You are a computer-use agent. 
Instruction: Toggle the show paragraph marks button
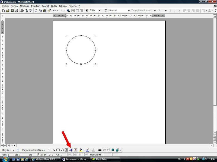click(x=87, y=11)
